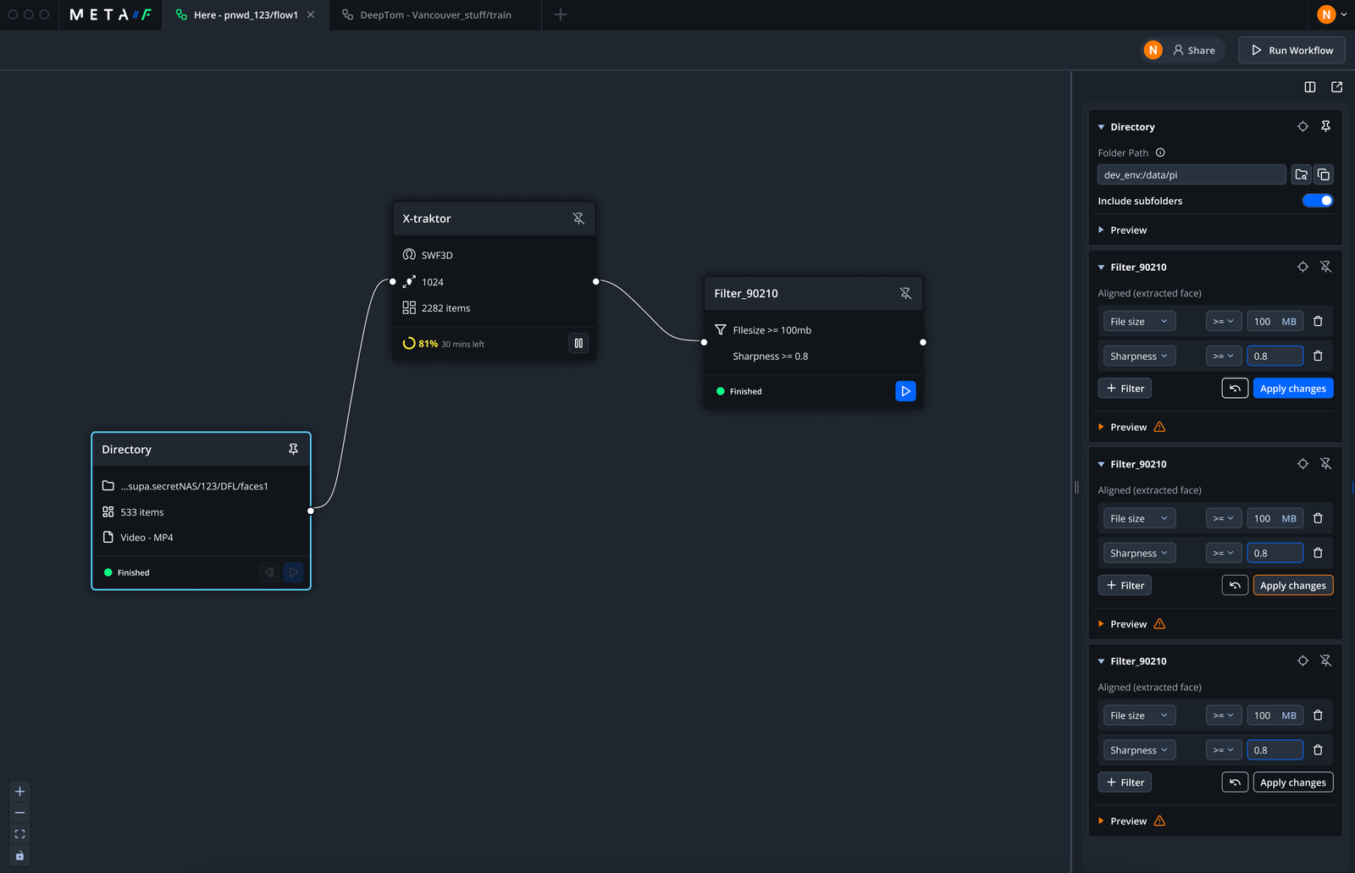
Task: Pop out the side panel in a new window
Action: point(1336,87)
